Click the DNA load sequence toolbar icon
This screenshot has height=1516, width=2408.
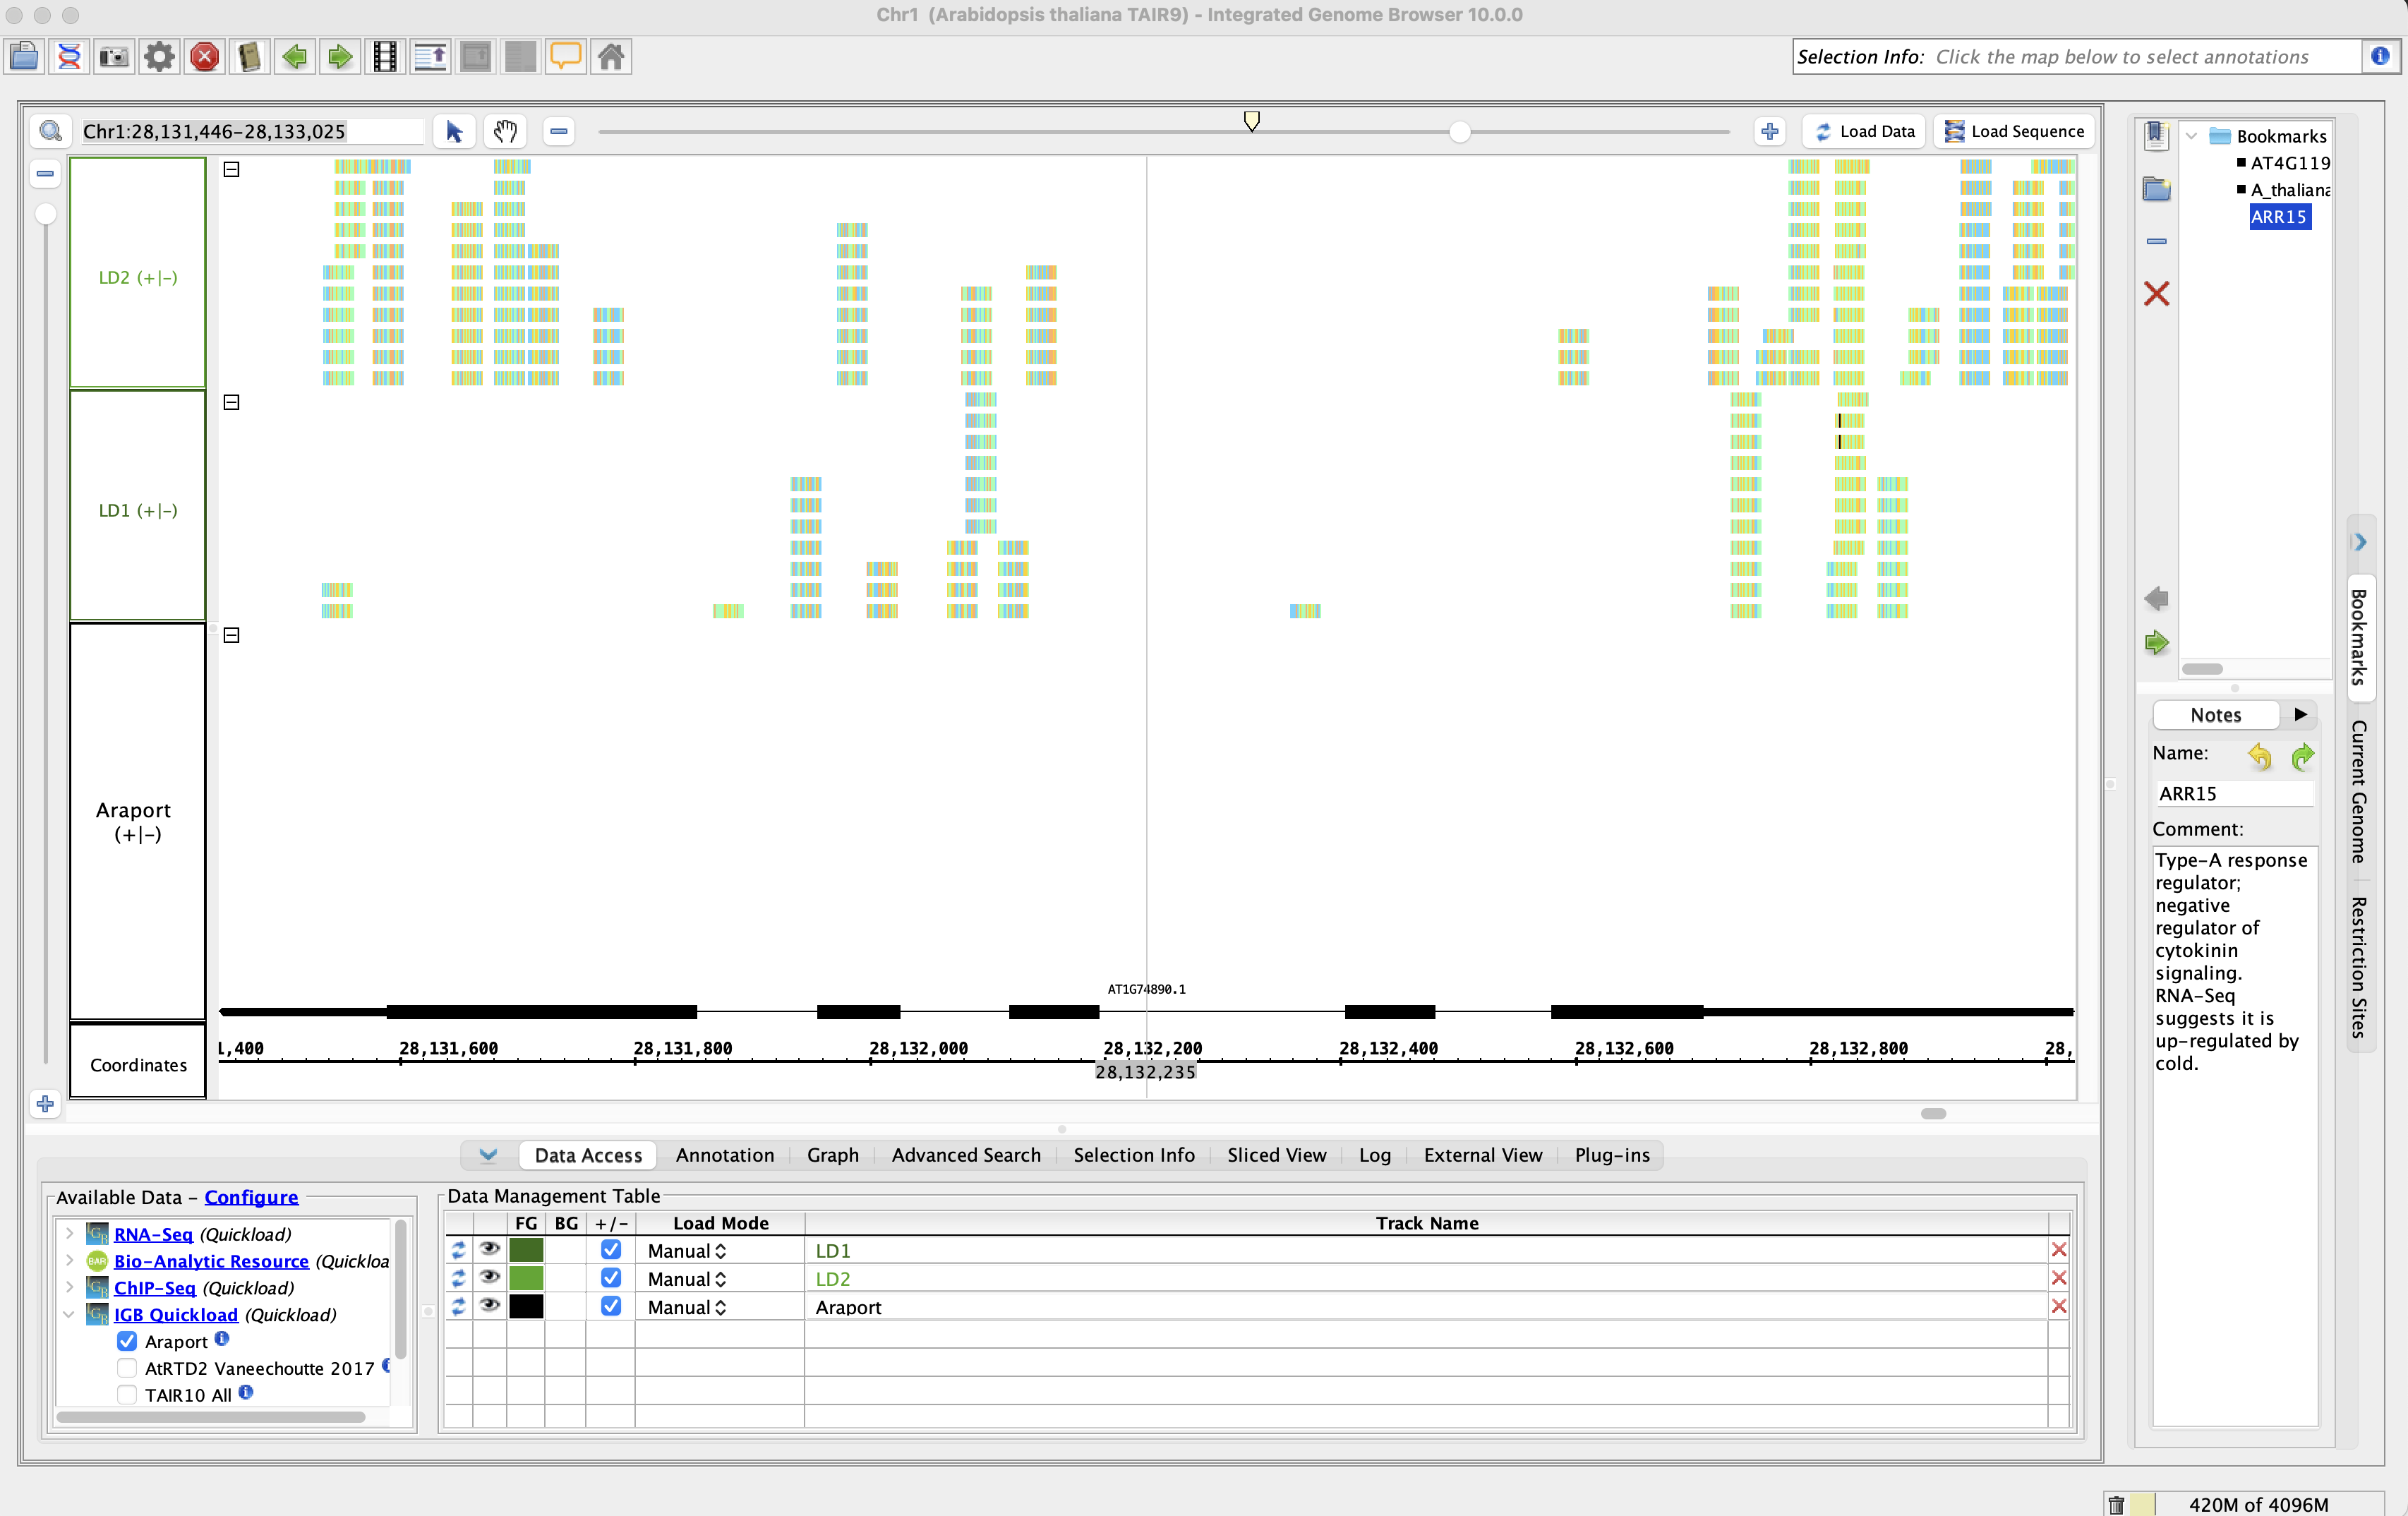coord(69,56)
